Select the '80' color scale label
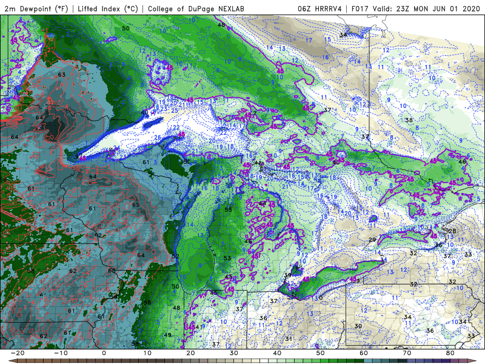This screenshot has height=364, width=485. (x=450, y=353)
